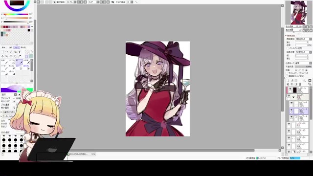Open the blending mode dropdown
Image resolution: width=313 pixels, height=176 pixels.
coord(303,63)
